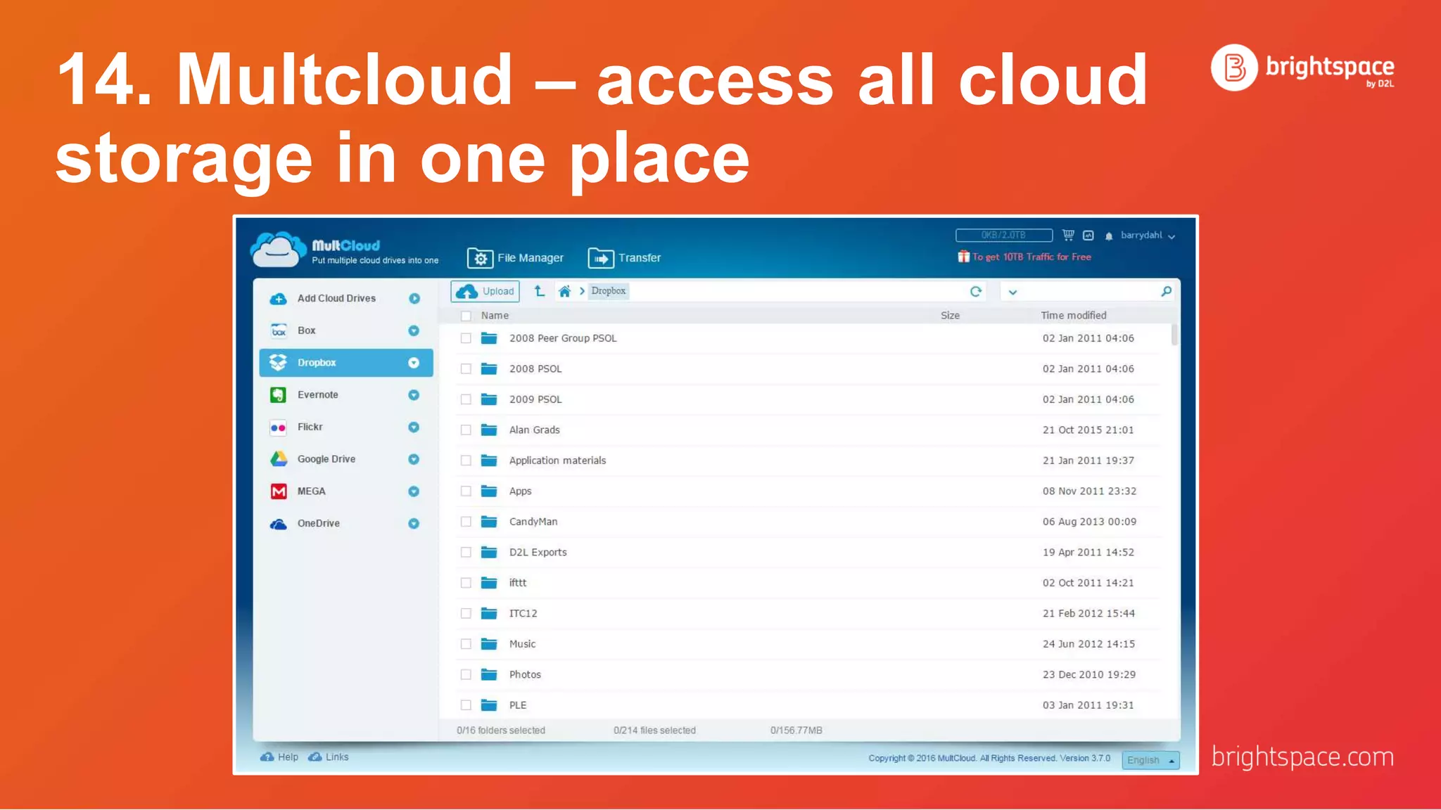Open the notification bell
Screen dimensions: 1441x810
click(x=1109, y=236)
